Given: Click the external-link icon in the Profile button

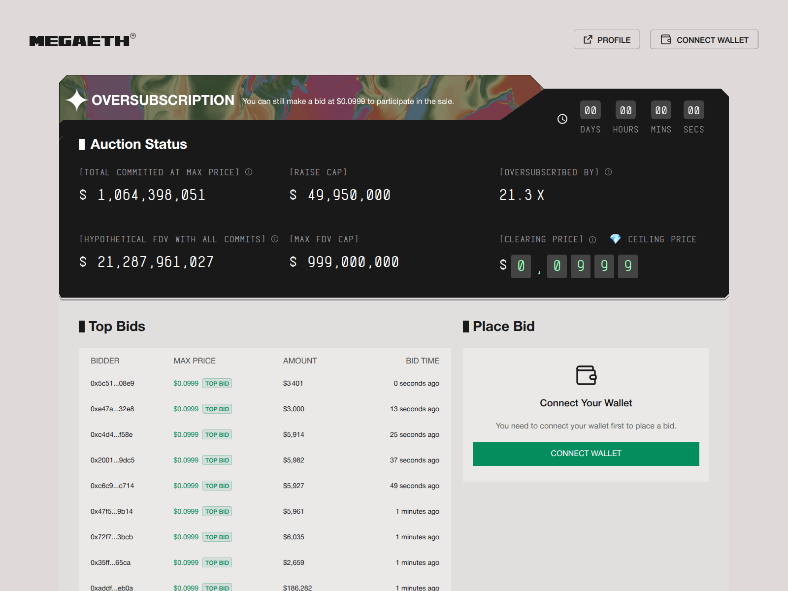Looking at the screenshot, I should coord(587,39).
